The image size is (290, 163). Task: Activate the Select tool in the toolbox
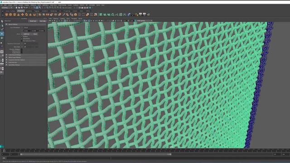tap(2, 21)
